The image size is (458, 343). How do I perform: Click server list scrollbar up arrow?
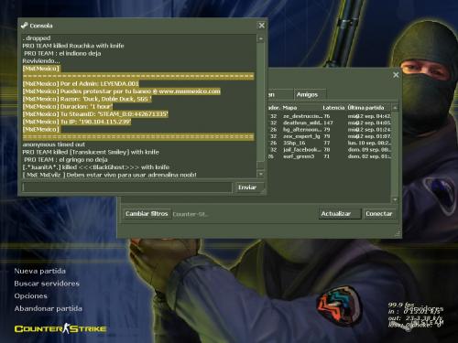395,108
